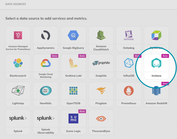Select the Dynatrace cube logo
The image size is (177, 139).
point(156,35)
